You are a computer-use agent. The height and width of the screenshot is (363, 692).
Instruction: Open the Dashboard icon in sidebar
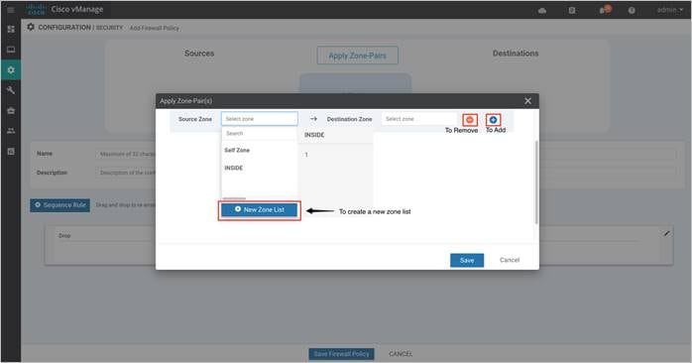coord(11,29)
